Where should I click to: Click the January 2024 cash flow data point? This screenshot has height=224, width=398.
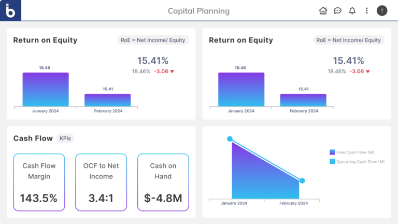[x=230, y=139]
